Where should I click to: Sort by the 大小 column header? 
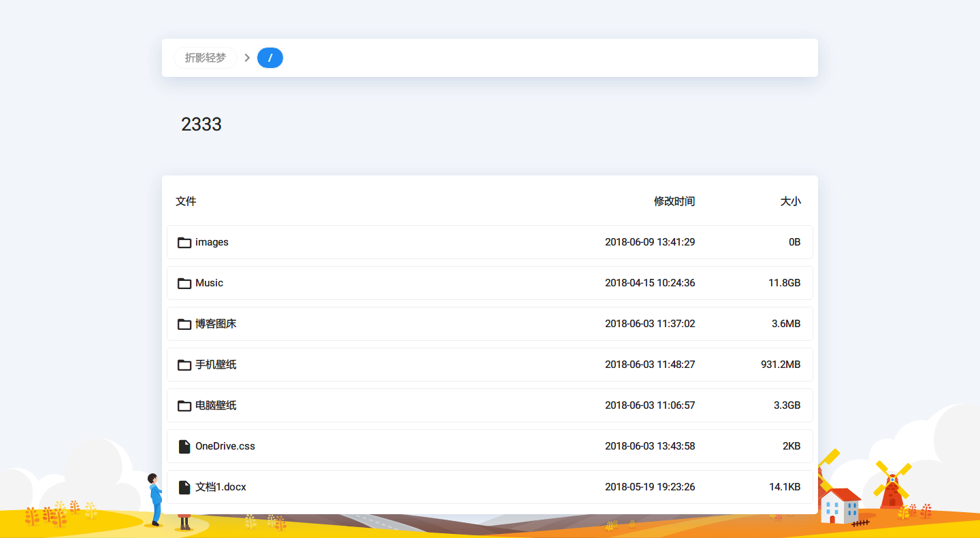(791, 201)
